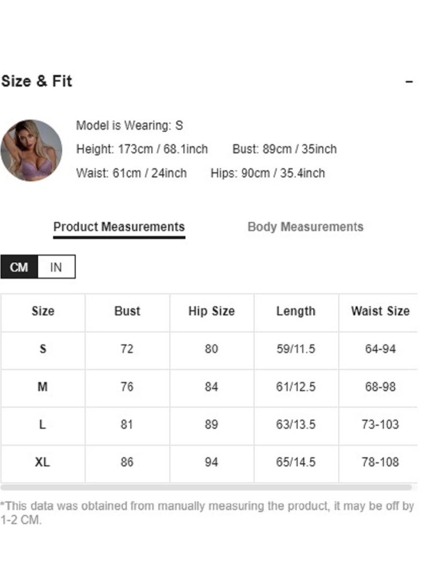
Task: Click the 64-94 waist size cell
Action: tap(380, 349)
